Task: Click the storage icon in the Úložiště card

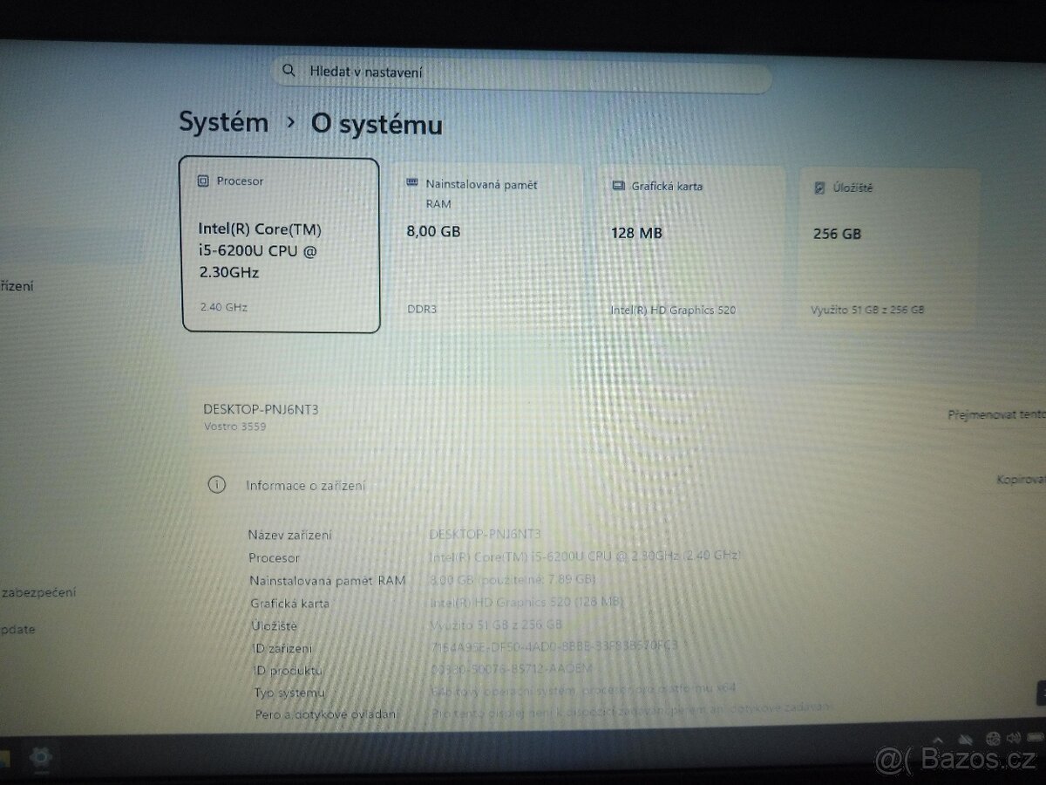Action: click(818, 188)
